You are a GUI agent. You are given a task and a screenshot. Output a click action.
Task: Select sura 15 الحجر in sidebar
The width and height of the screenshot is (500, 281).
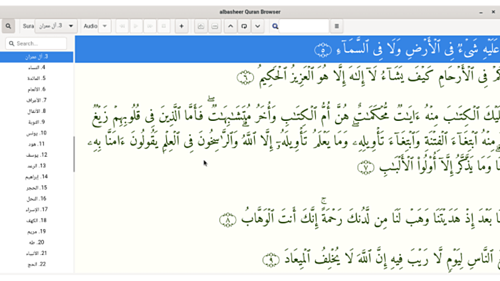pyautogui.click(x=37, y=187)
